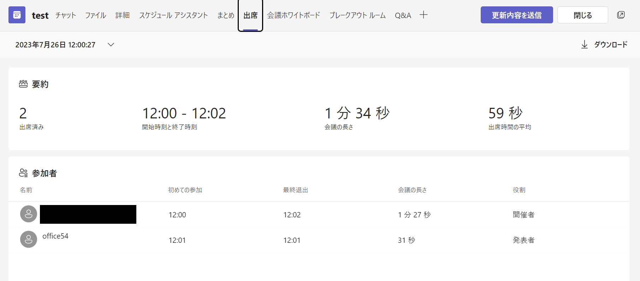Screen dimensions: 640x281
Task: Click the 1 分 27 秒 duration cell
Action: [x=414, y=215]
